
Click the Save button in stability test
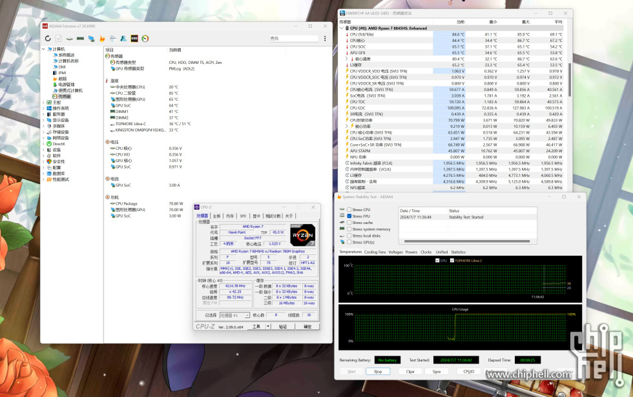[x=437, y=372]
